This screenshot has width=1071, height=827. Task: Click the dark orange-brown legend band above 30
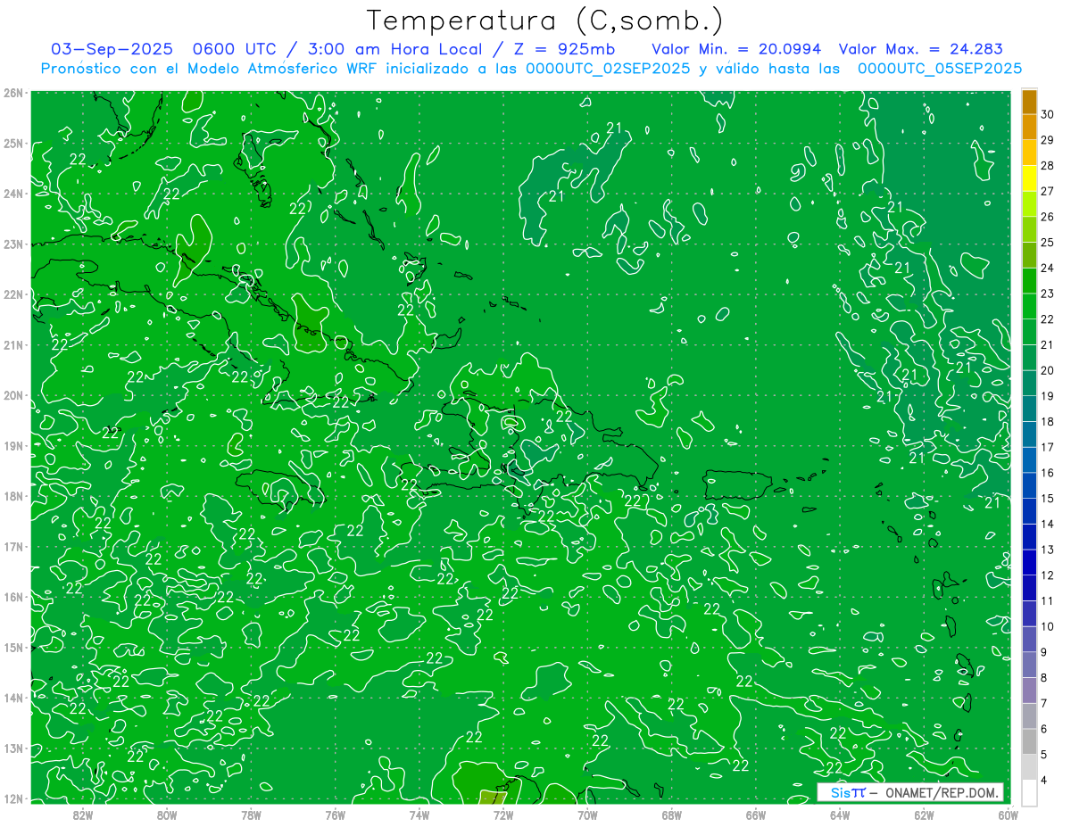click(1030, 102)
